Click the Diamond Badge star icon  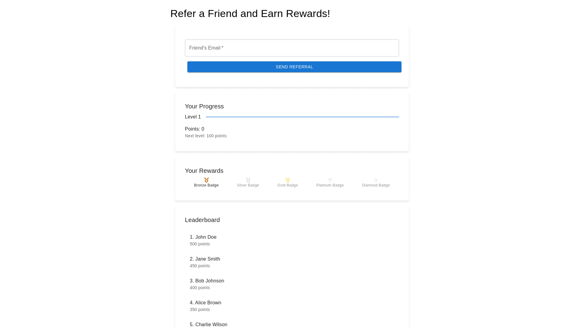pyautogui.click(x=376, y=180)
